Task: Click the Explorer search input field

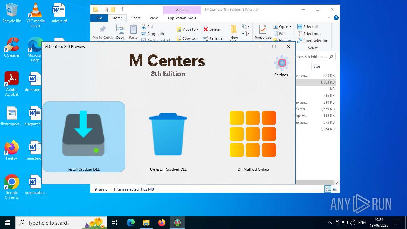Action: [x=312, y=57]
